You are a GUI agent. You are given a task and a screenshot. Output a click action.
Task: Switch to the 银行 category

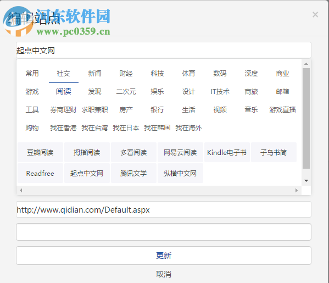tap(157, 109)
